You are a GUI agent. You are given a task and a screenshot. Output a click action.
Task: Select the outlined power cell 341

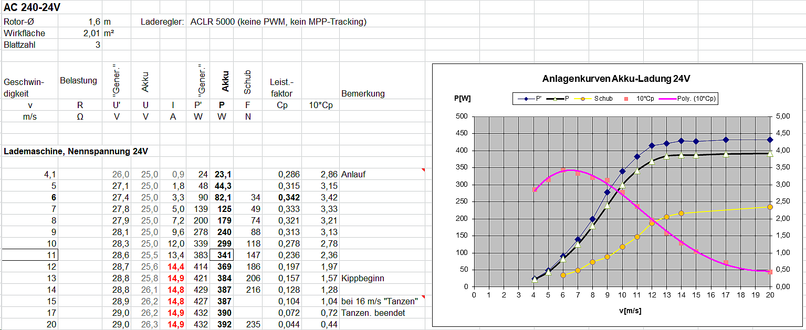click(222, 255)
